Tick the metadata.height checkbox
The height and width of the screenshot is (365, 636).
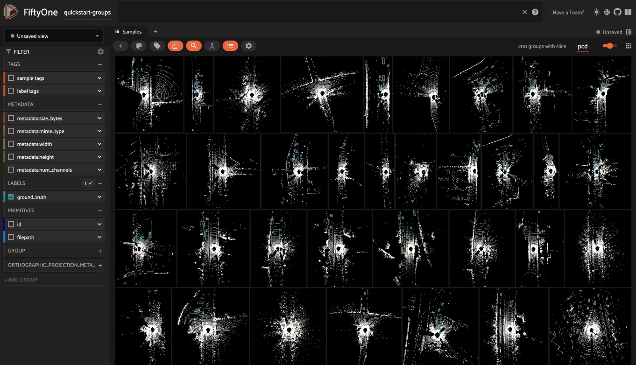click(x=11, y=157)
